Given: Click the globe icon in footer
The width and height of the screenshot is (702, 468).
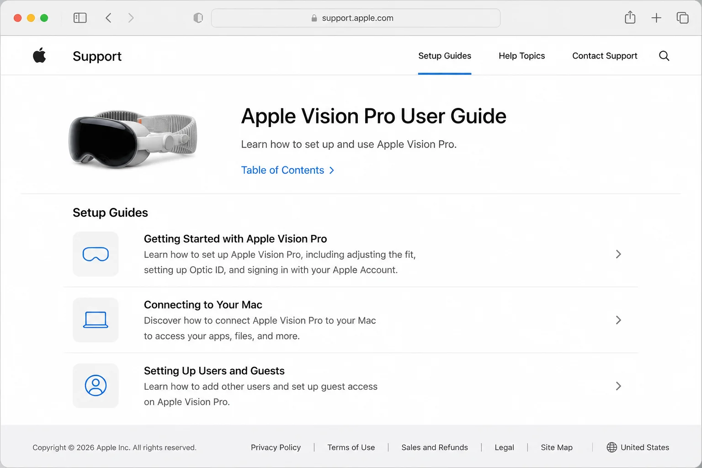Looking at the screenshot, I should tap(612, 447).
